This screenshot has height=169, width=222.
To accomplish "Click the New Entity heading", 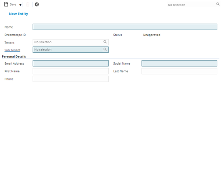I will (x=18, y=14).
